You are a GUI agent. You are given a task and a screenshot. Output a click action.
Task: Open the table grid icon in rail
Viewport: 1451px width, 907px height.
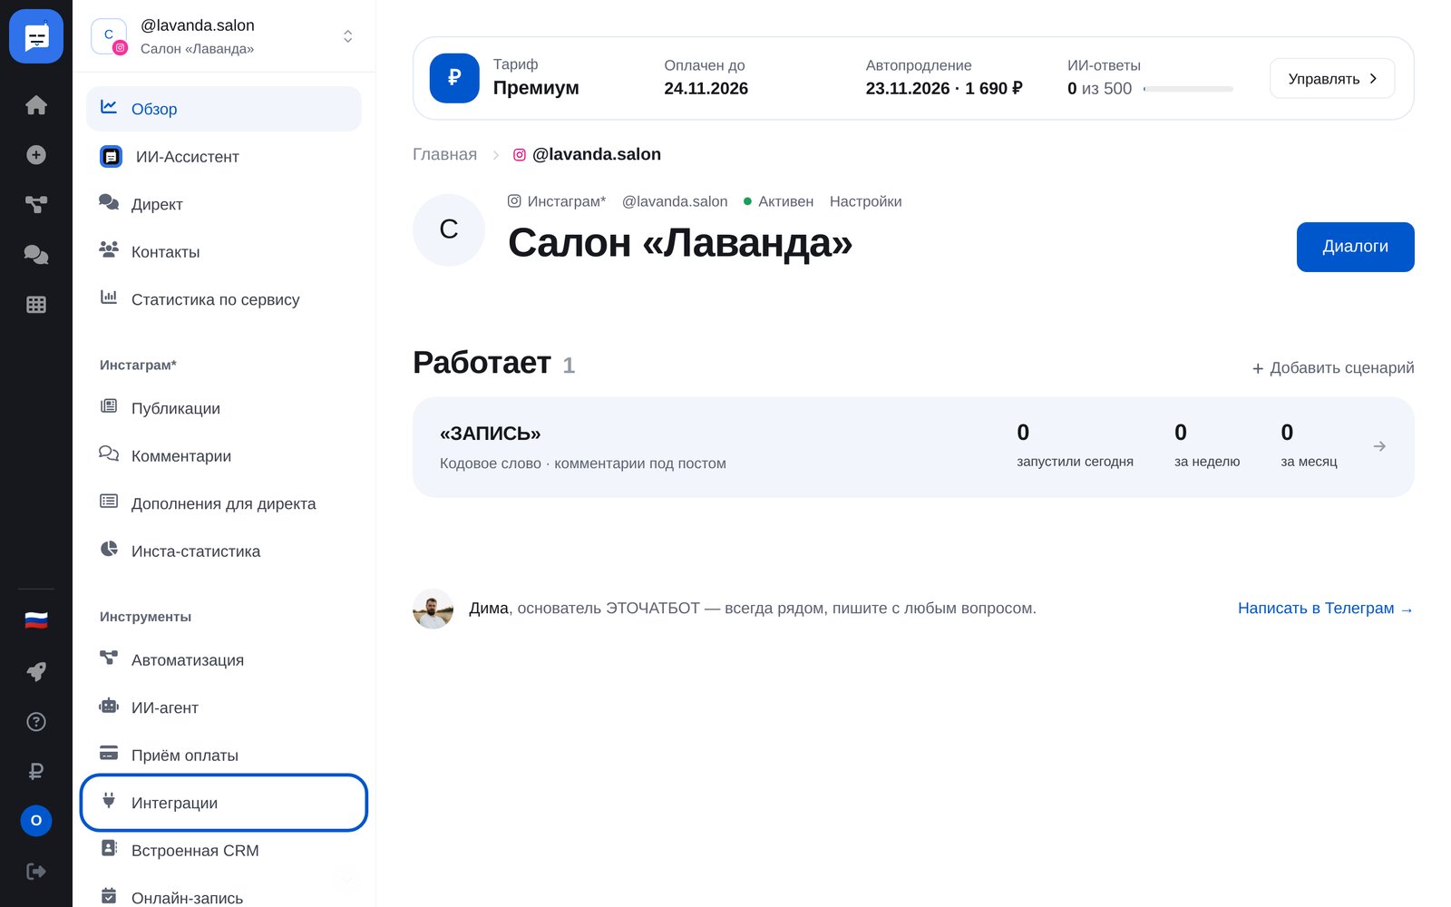point(36,305)
